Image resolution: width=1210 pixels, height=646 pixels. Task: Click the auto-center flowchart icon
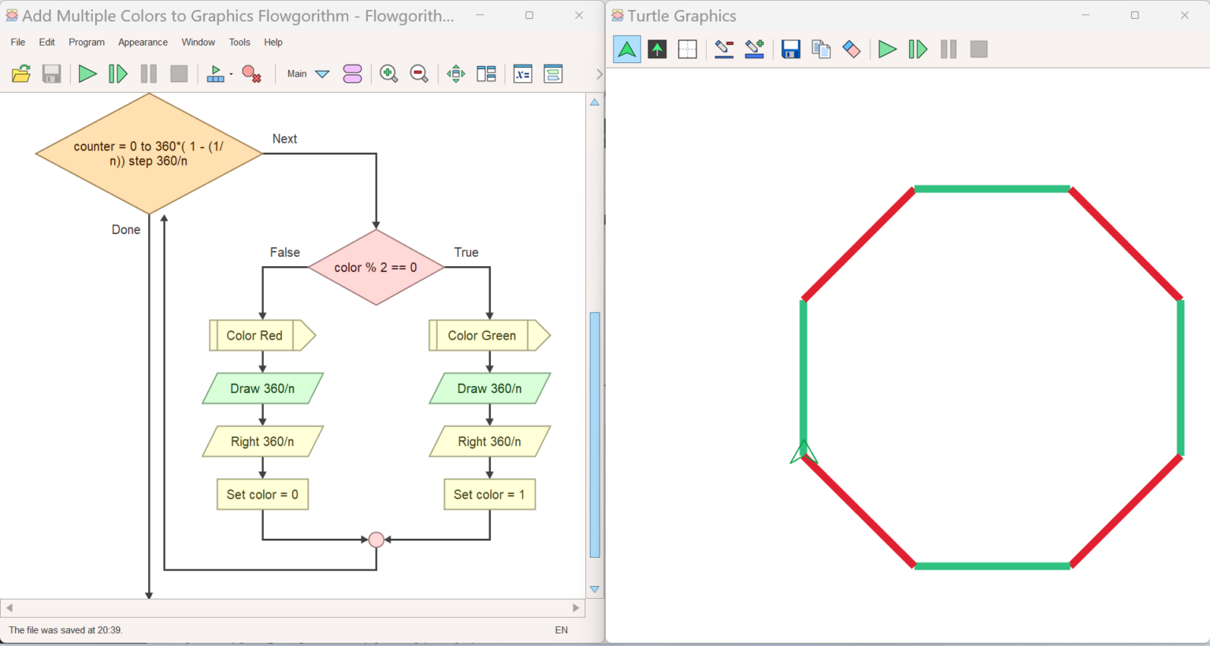click(x=456, y=74)
